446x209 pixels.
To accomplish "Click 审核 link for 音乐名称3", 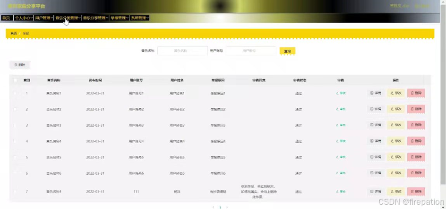I will coord(341,125).
